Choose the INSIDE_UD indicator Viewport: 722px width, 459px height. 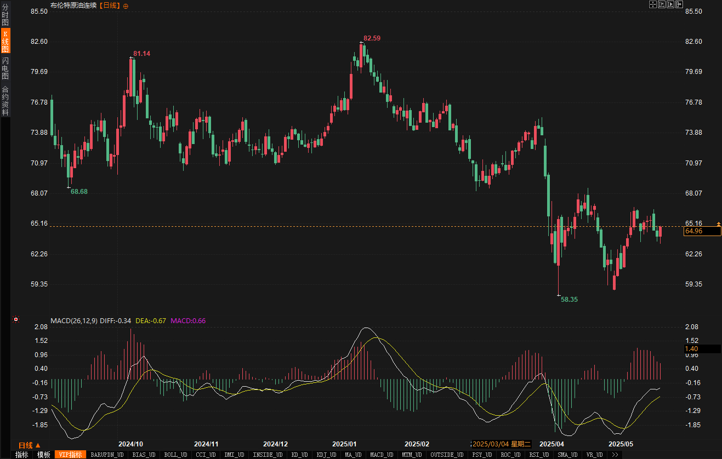coord(268,455)
